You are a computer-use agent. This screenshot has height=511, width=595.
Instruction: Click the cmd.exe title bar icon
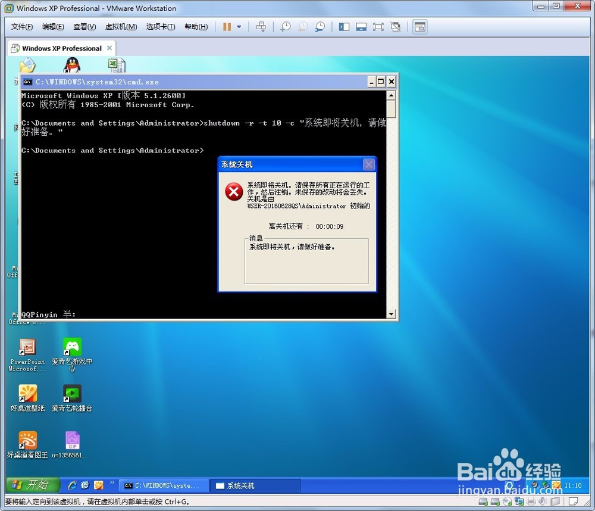[27, 82]
